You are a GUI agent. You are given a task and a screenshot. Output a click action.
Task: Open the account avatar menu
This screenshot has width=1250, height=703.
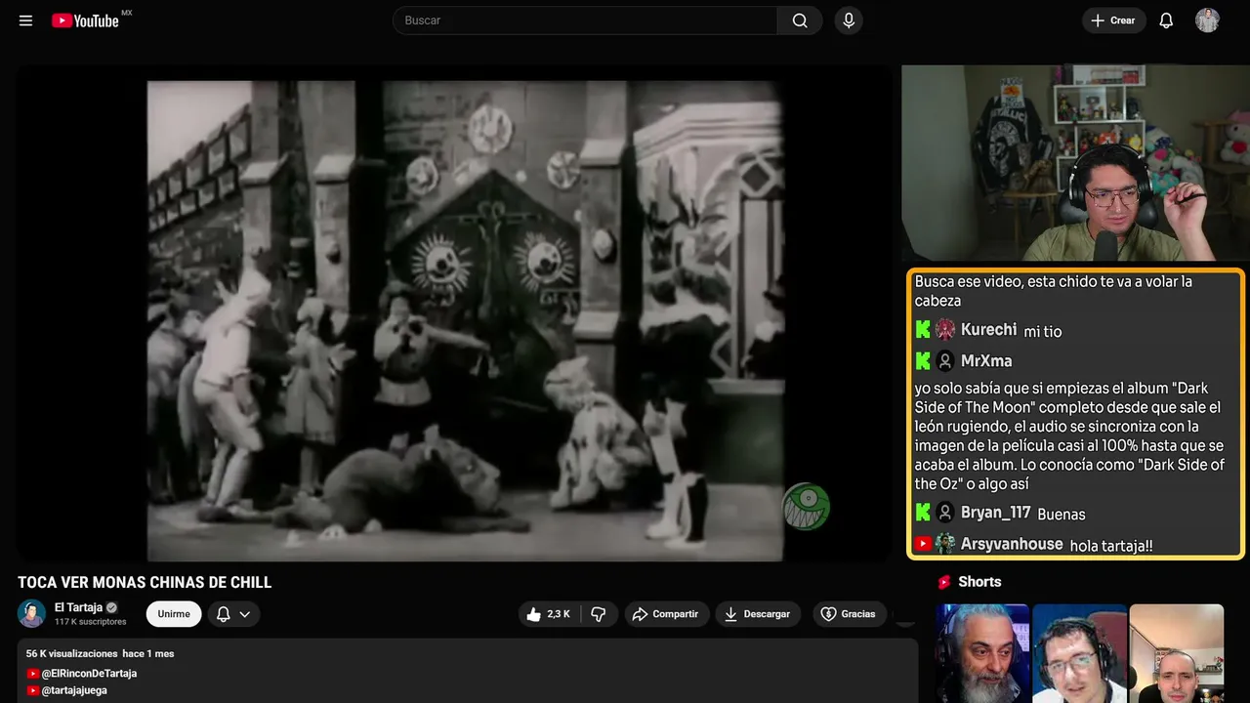[1207, 21]
